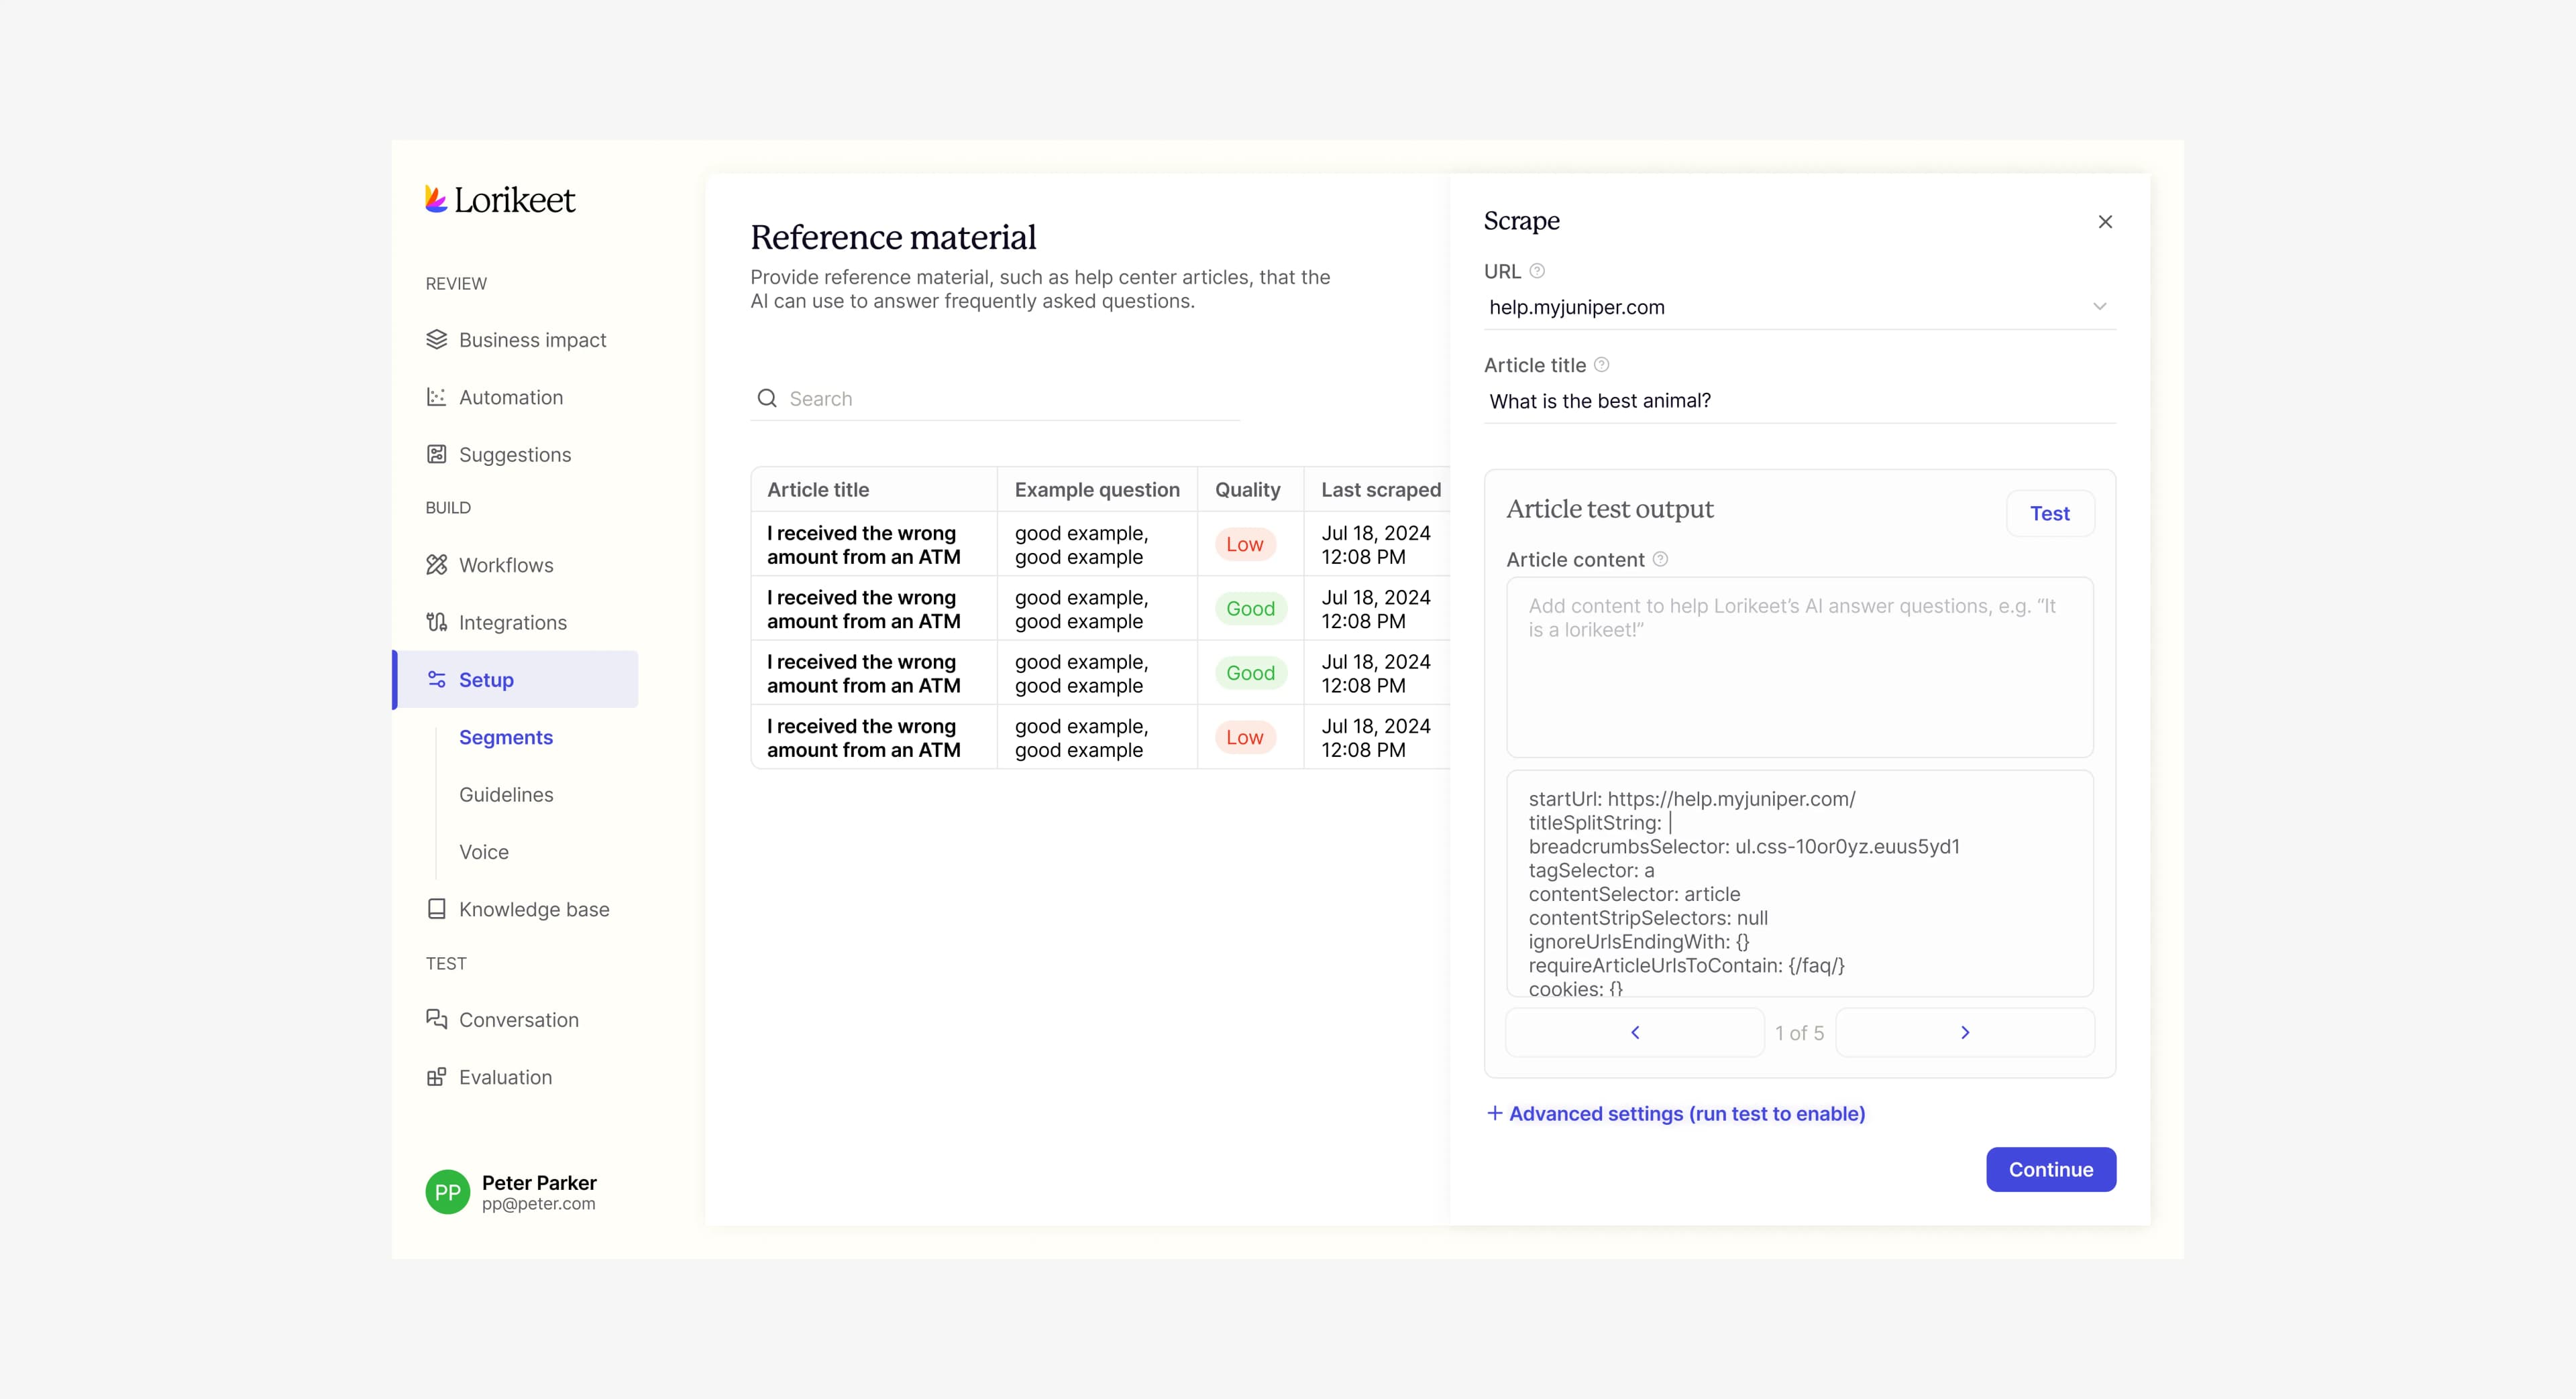Select the Conversation chat icon
This screenshot has height=1399, width=2576.
[x=436, y=1020]
